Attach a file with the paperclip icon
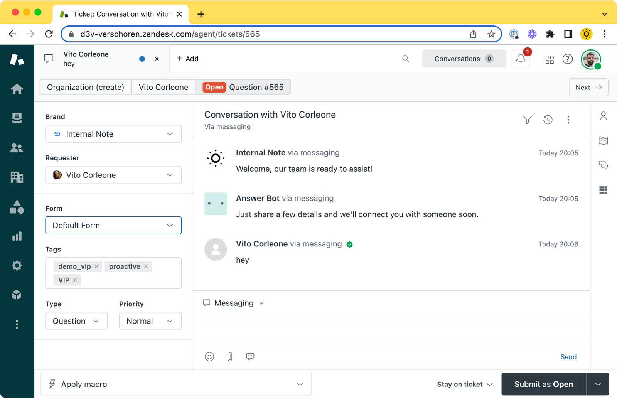617x398 pixels. [x=230, y=356]
